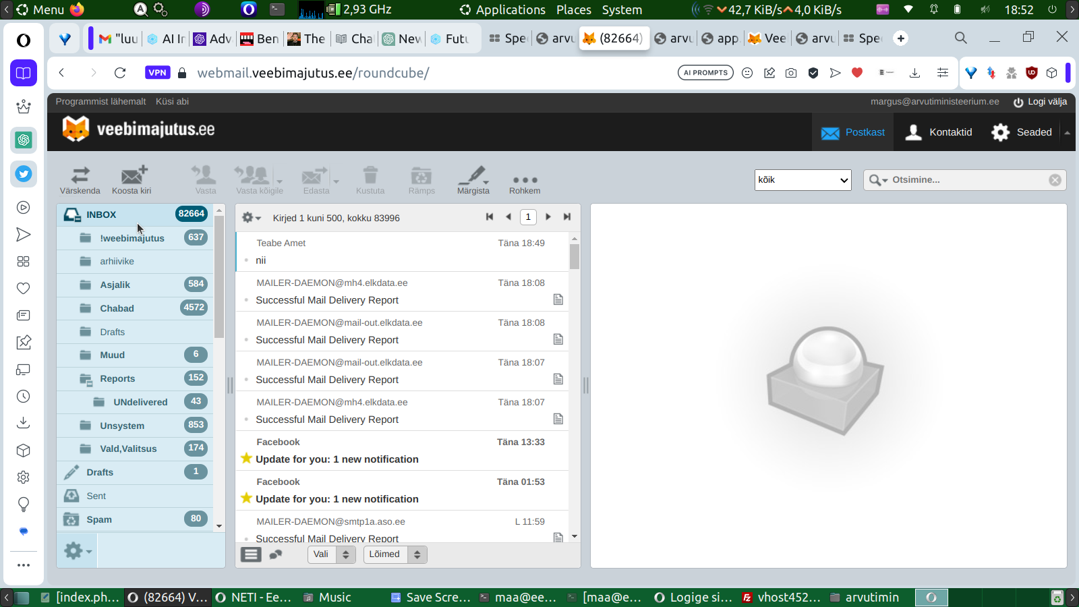The height and width of the screenshot is (607, 1079).
Task: Open the System menu in the top panel
Action: [x=622, y=9]
